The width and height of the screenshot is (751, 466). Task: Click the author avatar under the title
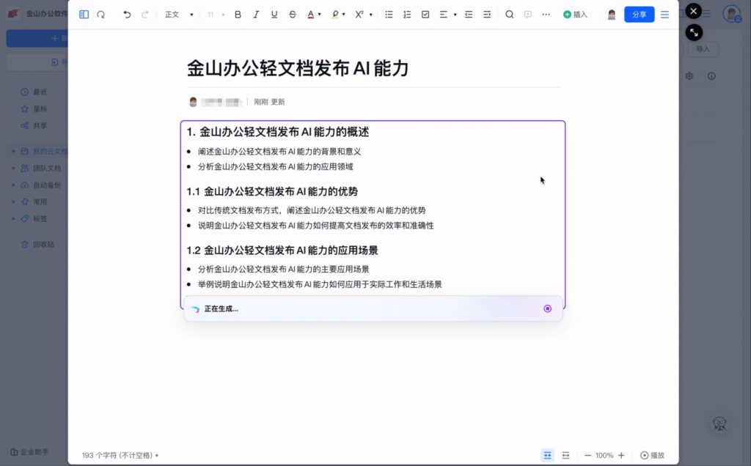pyautogui.click(x=193, y=102)
